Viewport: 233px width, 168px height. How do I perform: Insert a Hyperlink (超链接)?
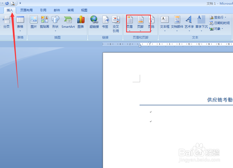coord(94,22)
